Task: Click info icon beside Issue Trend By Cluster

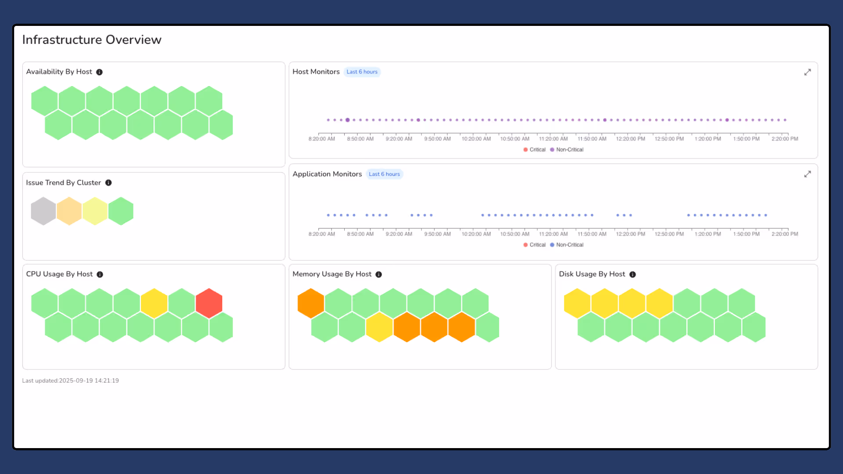Action: [108, 183]
